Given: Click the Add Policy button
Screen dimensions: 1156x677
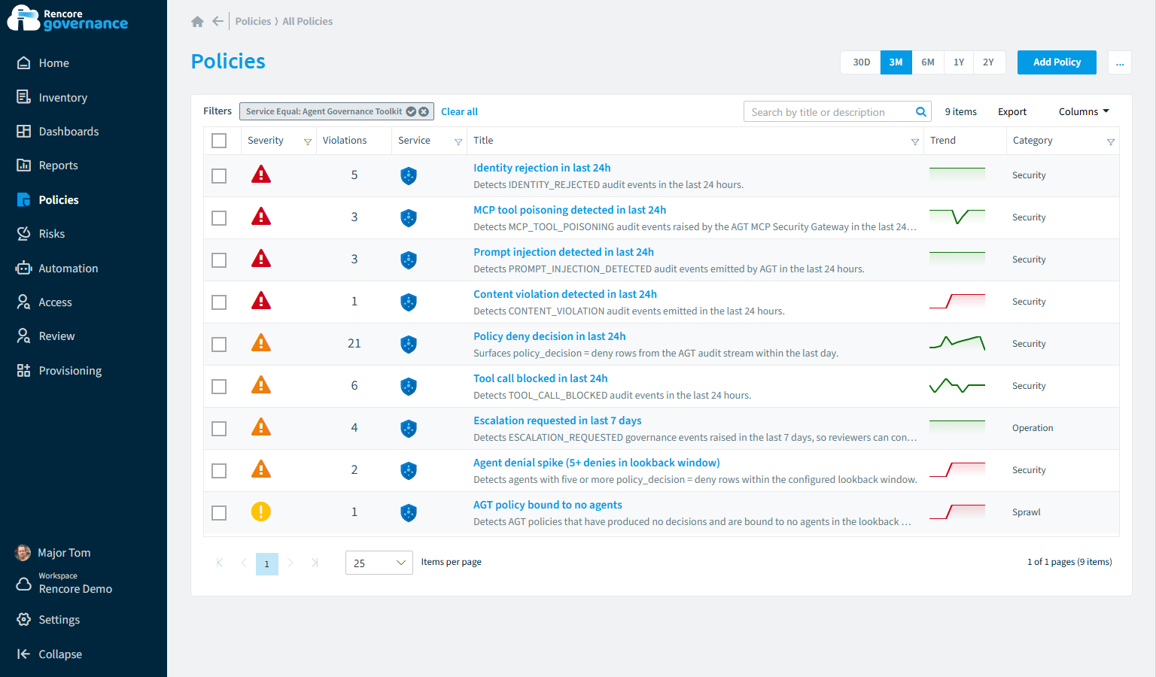Looking at the screenshot, I should (1057, 62).
